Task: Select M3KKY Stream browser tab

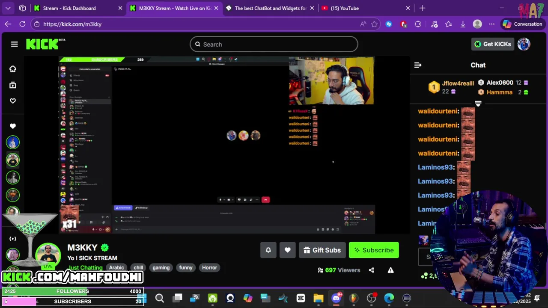Action: (x=174, y=8)
